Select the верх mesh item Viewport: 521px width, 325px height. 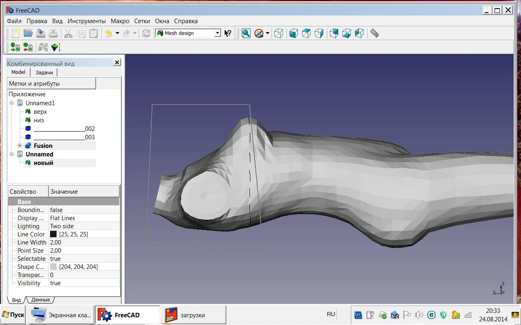pos(40,112)
